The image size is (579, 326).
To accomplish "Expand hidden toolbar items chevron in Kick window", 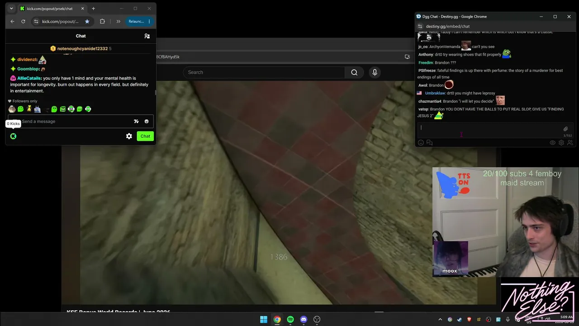I will pyautogui.click(x=118, y=21).
